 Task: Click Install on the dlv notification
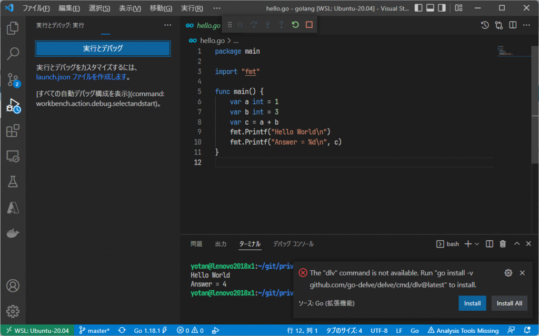[472, 303]
